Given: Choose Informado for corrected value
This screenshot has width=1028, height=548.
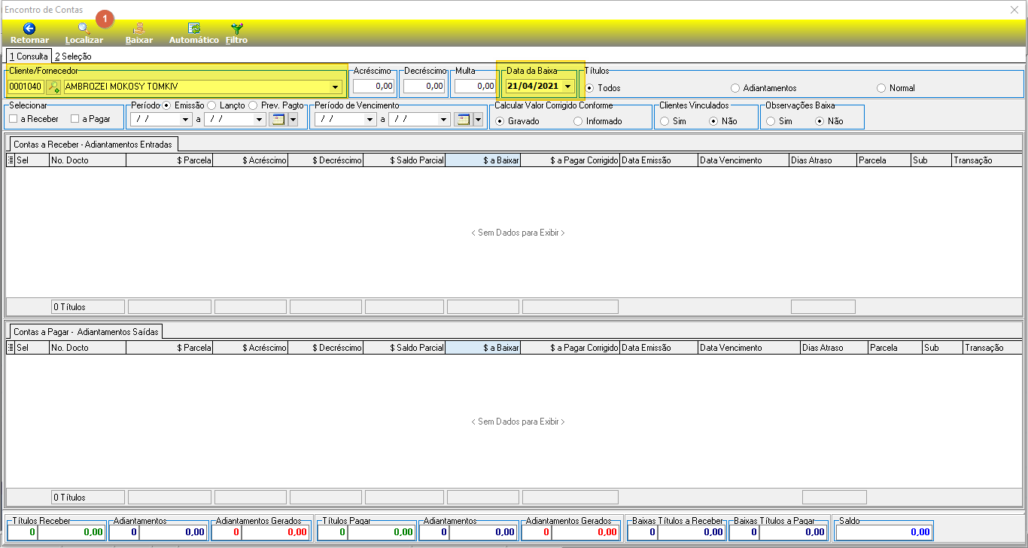Looking at the screenshot, I should click(578, 121).
